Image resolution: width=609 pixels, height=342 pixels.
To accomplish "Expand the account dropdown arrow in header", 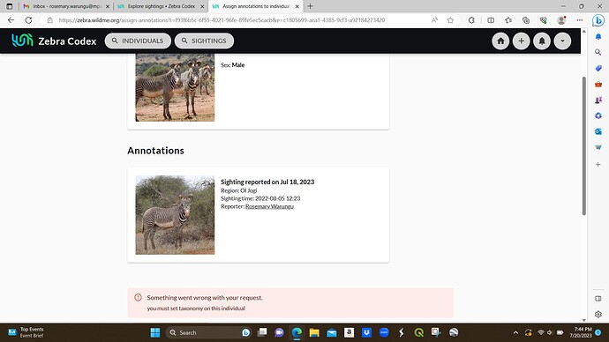I will (x=562, y=41).
